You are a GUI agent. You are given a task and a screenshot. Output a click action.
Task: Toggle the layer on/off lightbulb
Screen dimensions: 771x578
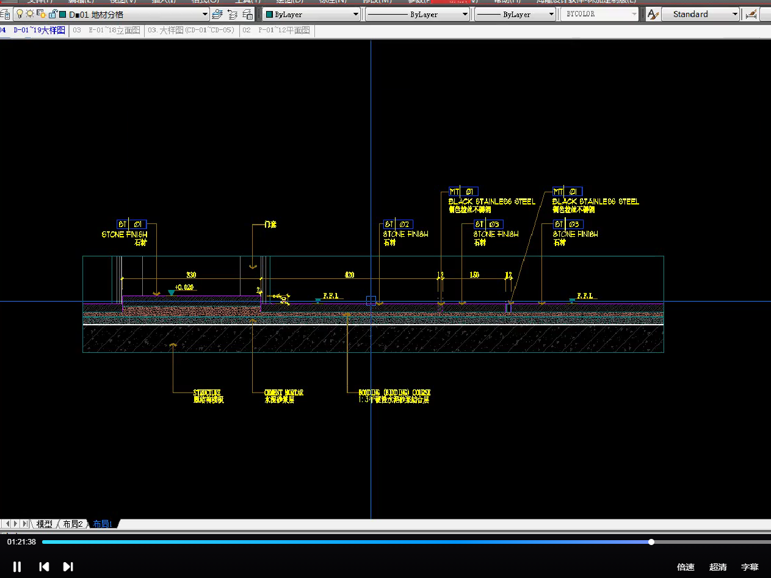coord(19,14)
